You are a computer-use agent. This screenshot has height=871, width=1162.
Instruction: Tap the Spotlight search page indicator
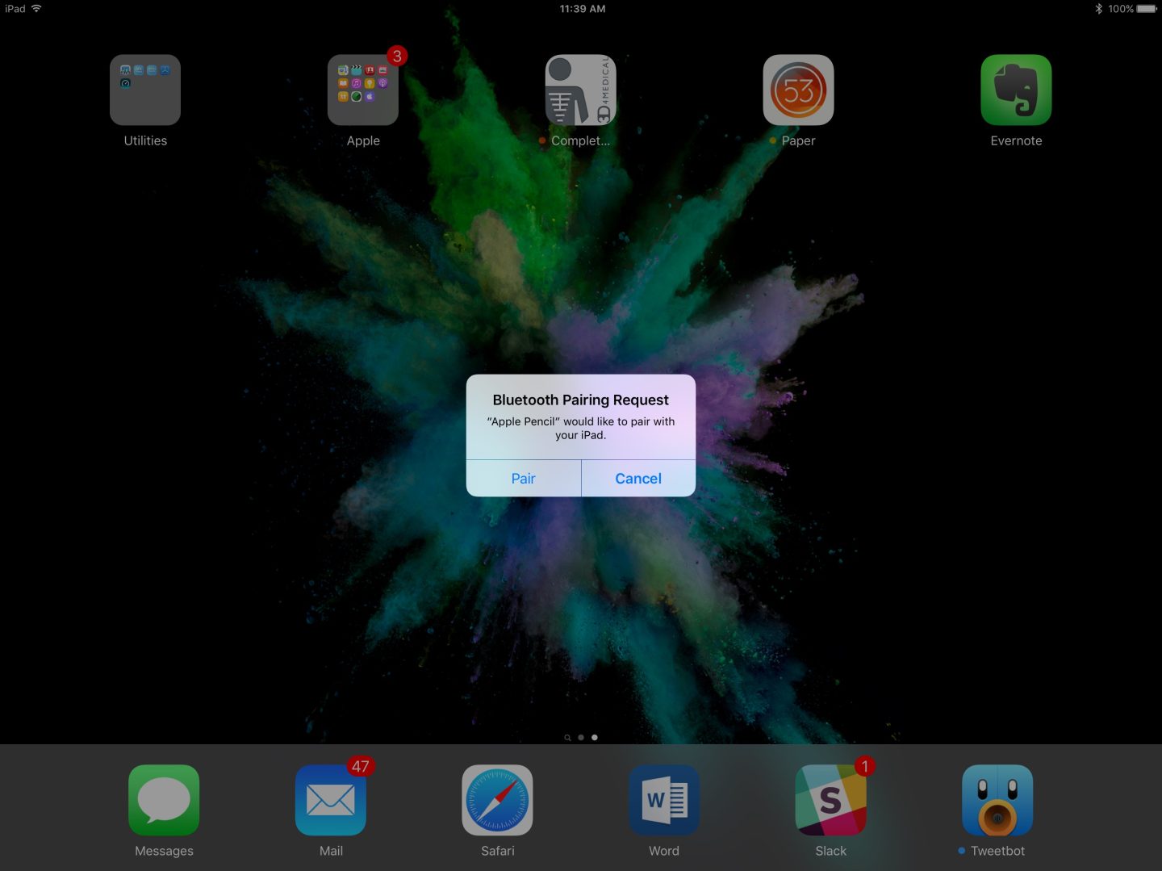[567, 738]
